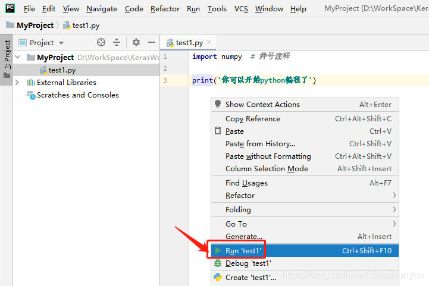
Task: Hide the Project panel with minus icon
Action: pyautogui.click(x=152, y=42)
